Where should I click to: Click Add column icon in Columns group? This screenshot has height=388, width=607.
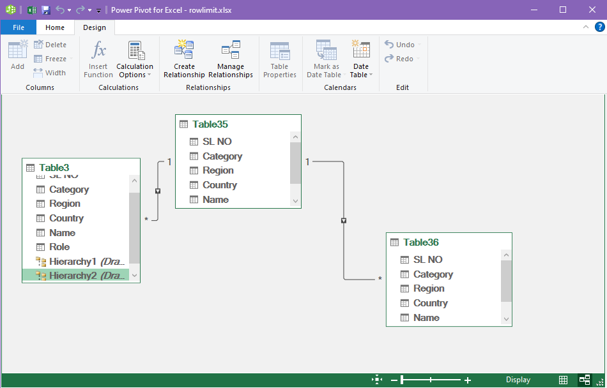click(x=18, y=55)
